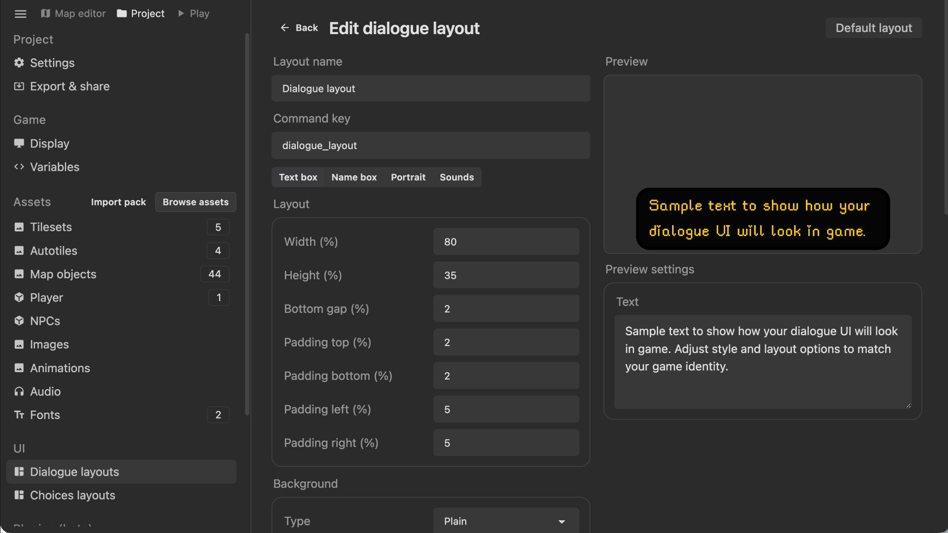Image resolution: width=948 pixels, height=533 pixels.
Task: Open the NPCs asset list
Action: coord(121,321)
